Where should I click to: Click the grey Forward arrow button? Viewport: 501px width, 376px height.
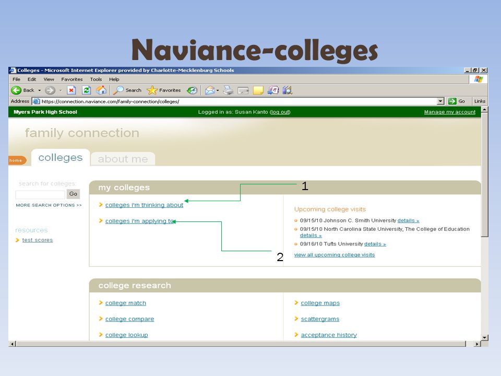point(50,90)
